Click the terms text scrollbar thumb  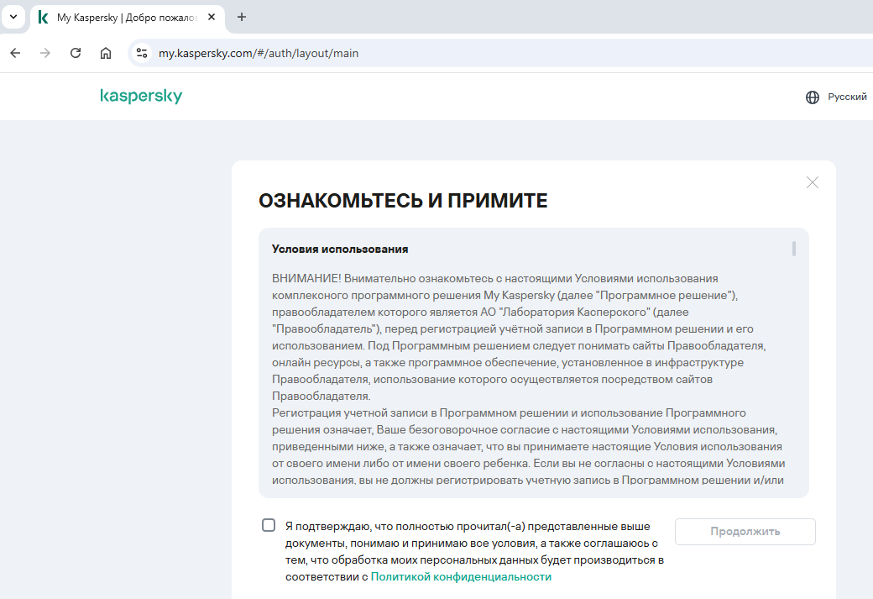click(x=794, y=249)
